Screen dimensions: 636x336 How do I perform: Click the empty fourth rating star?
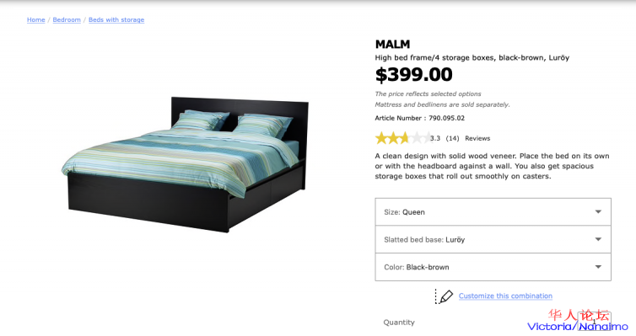(417, 138)
